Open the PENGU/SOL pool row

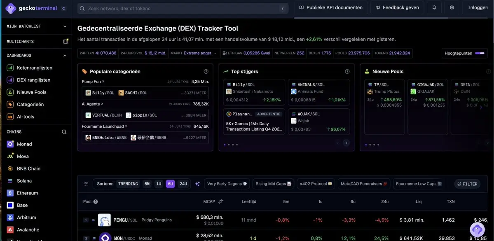(x=282, y=220)
